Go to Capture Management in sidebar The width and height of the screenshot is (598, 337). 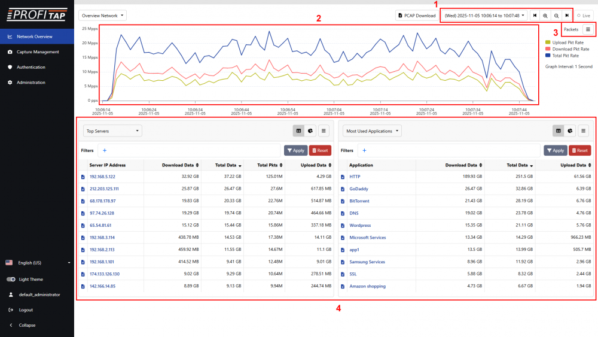click(x=37, y=52)
